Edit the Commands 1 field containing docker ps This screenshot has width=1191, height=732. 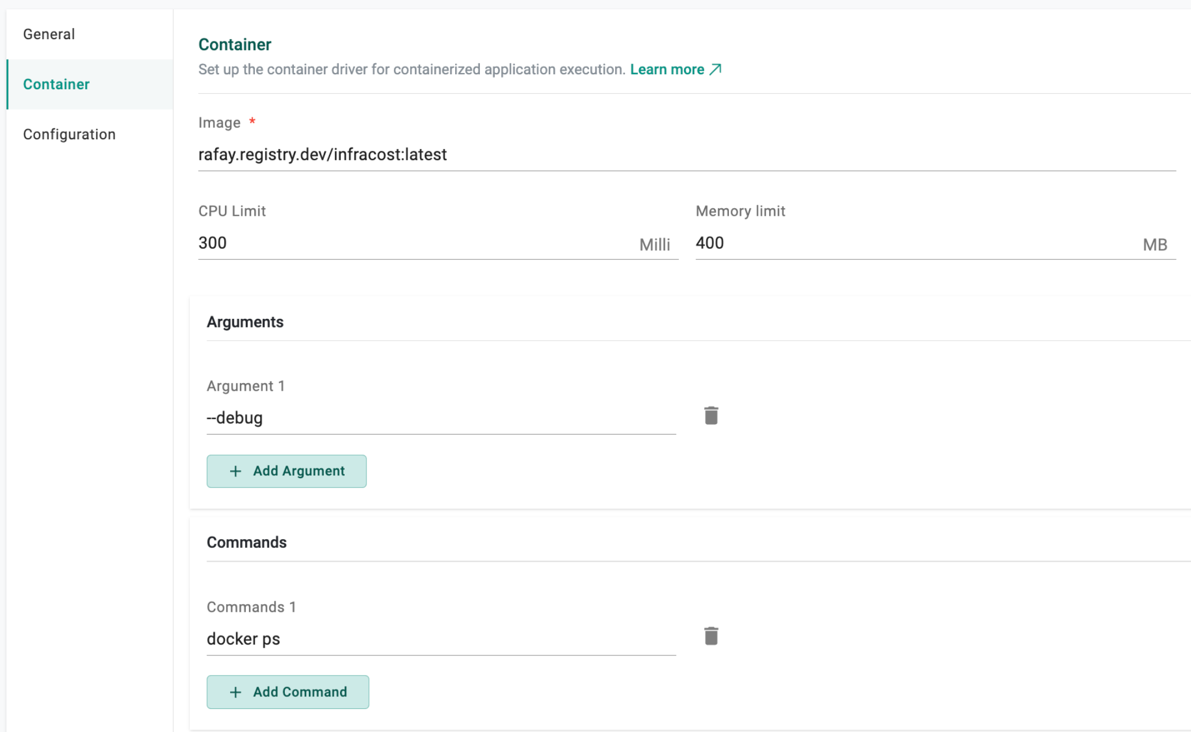[440, 639]
